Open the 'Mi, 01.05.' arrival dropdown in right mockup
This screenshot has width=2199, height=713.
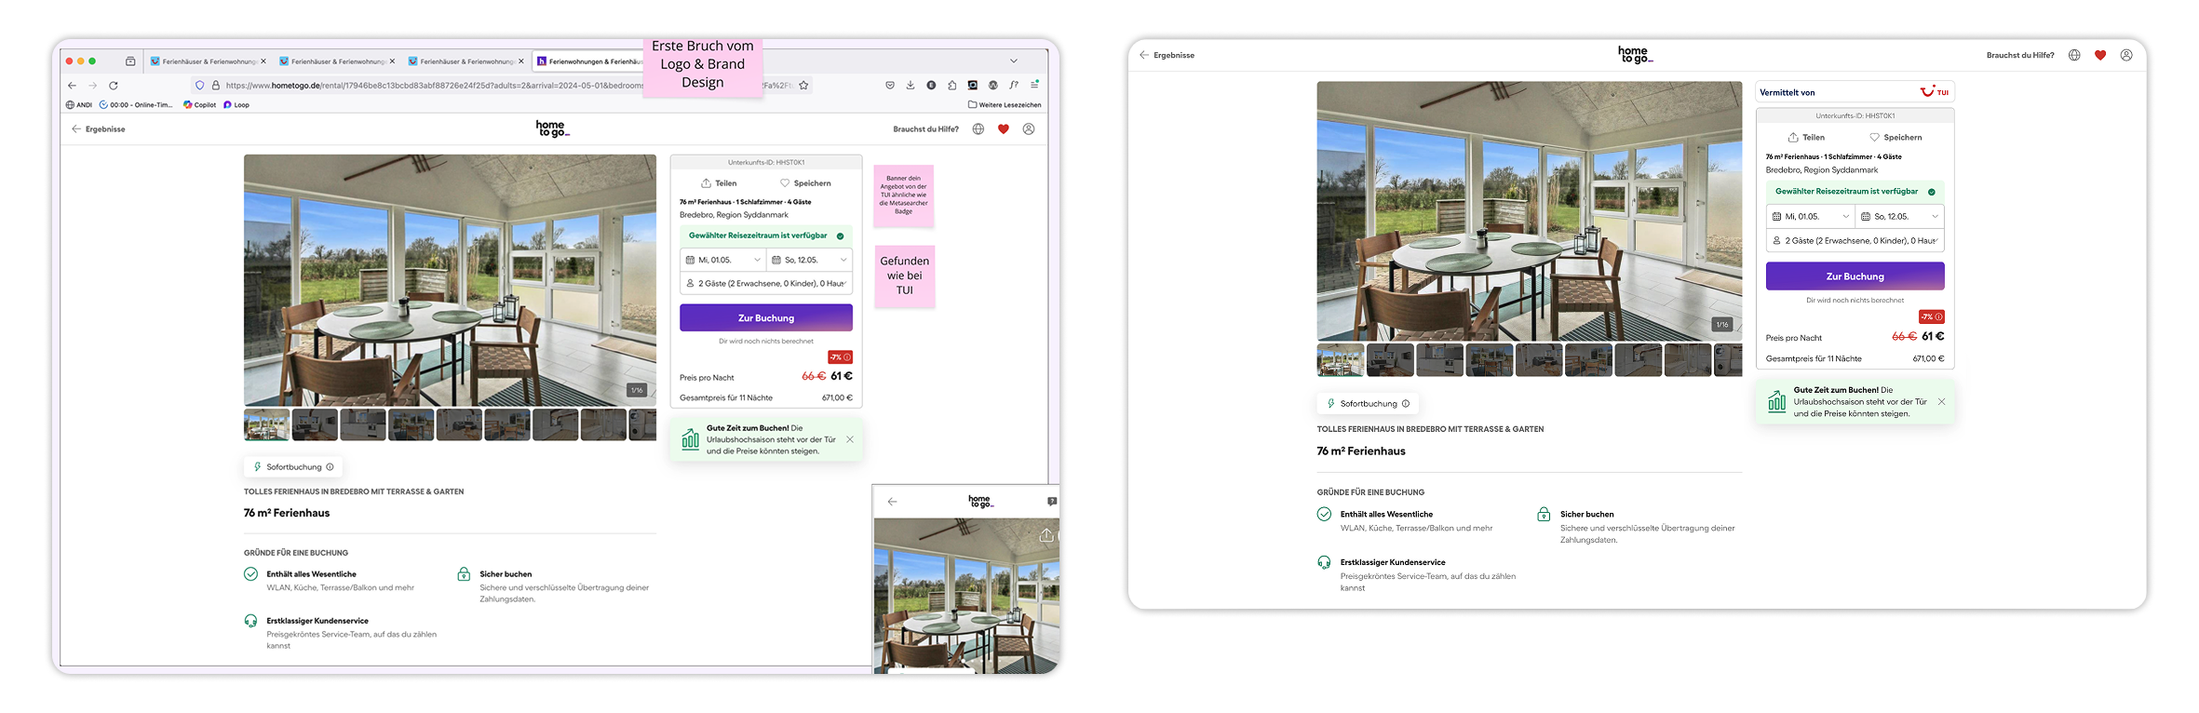click(1811, 217)
